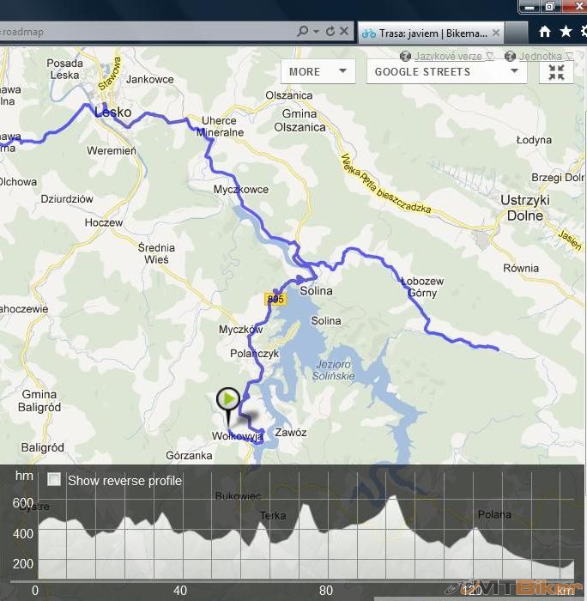Viewport: 587px width, 601px height.
Task: Click the browser address bar field
Action: (146, 32)
